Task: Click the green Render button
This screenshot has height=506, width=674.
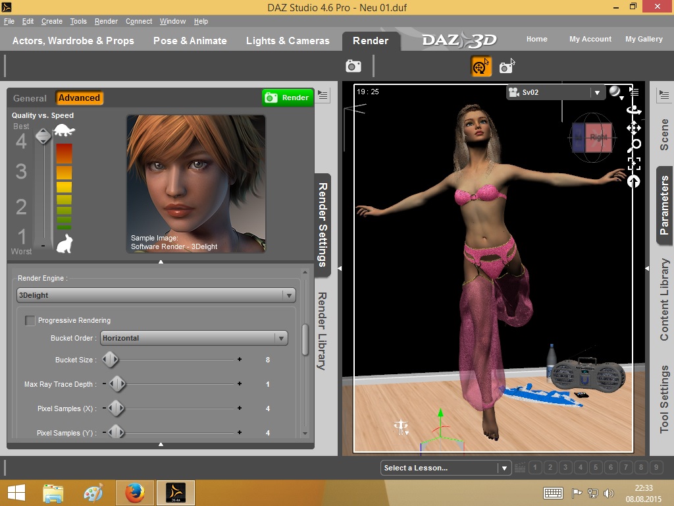Action: (x=288, y=98)
